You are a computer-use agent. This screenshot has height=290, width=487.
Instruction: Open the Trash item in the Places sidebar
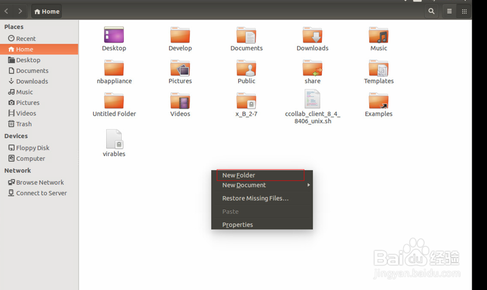tap(23, 124)
